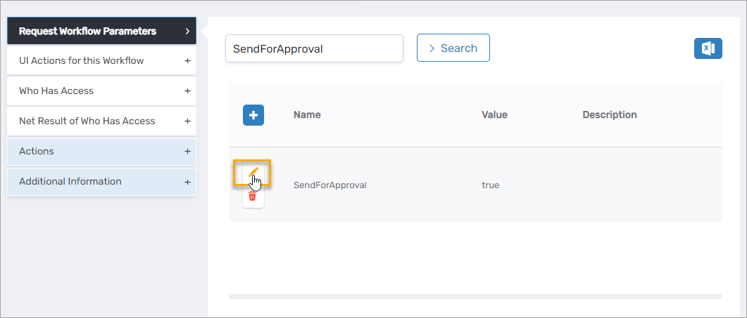Screen dimensions: 747x318
Task: Expand the Actions section plus sign
Action: click(187, 152)
